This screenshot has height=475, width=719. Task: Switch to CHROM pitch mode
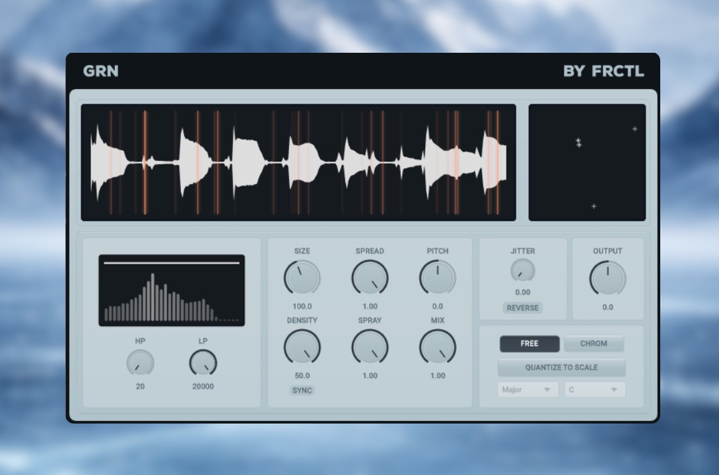(x=594, y=344)
